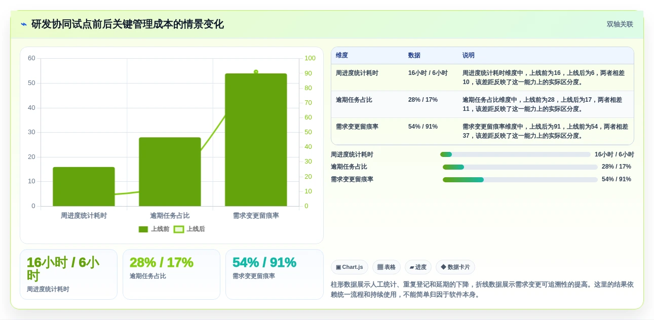
Task: Open the 54% / 91% data card
Action: tap(274, 274)
